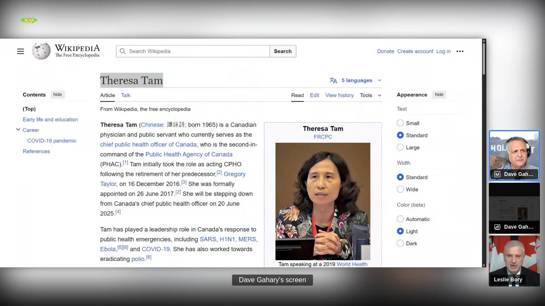Click the M icon on Dave Gahary's video tile

pyautogui.click(x=497, y=174)
